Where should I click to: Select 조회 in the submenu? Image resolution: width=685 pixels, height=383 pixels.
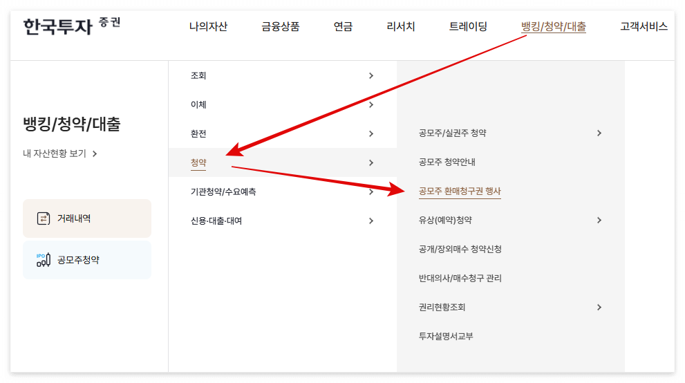coord(198,75)
